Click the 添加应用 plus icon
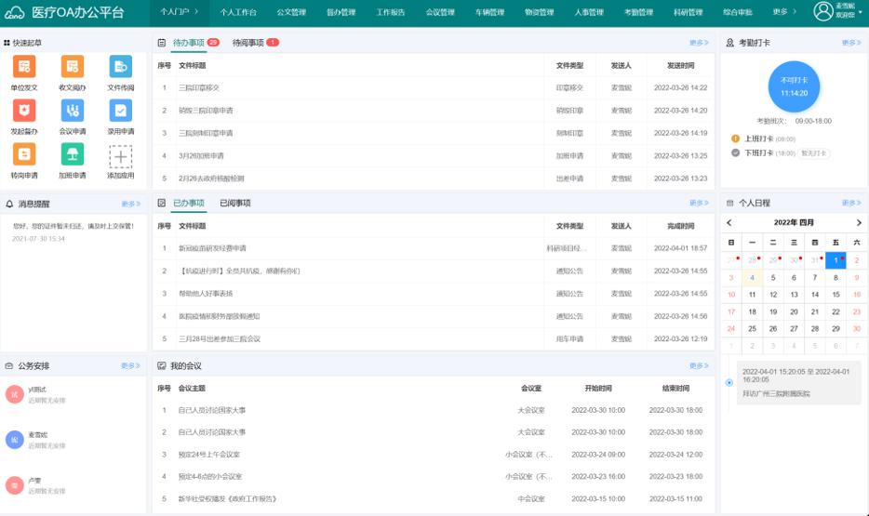The image size is (869, 516). click(x=120, y=156)
